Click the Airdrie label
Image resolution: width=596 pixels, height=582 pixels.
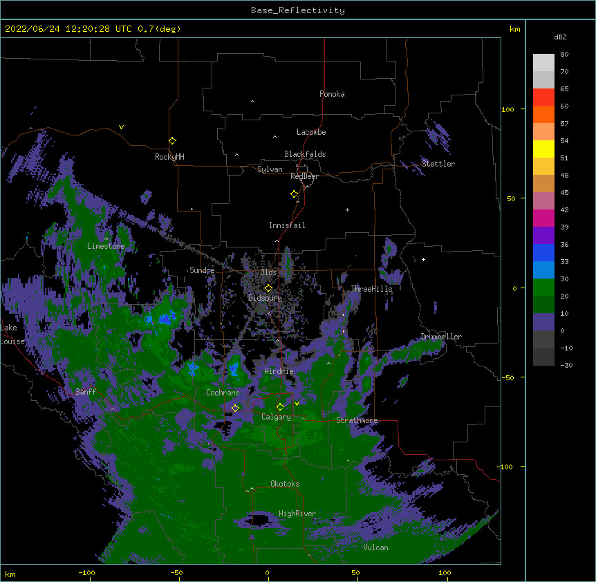point(279,371)
